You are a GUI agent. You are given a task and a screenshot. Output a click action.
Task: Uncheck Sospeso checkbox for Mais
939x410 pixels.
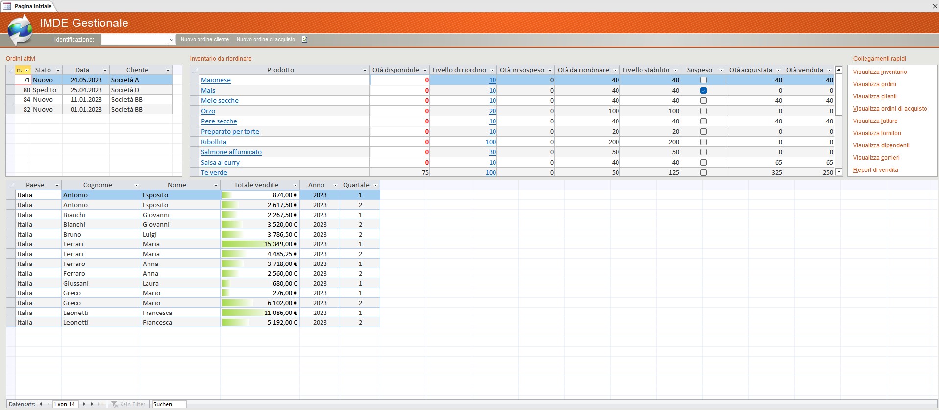coord(703,90)
